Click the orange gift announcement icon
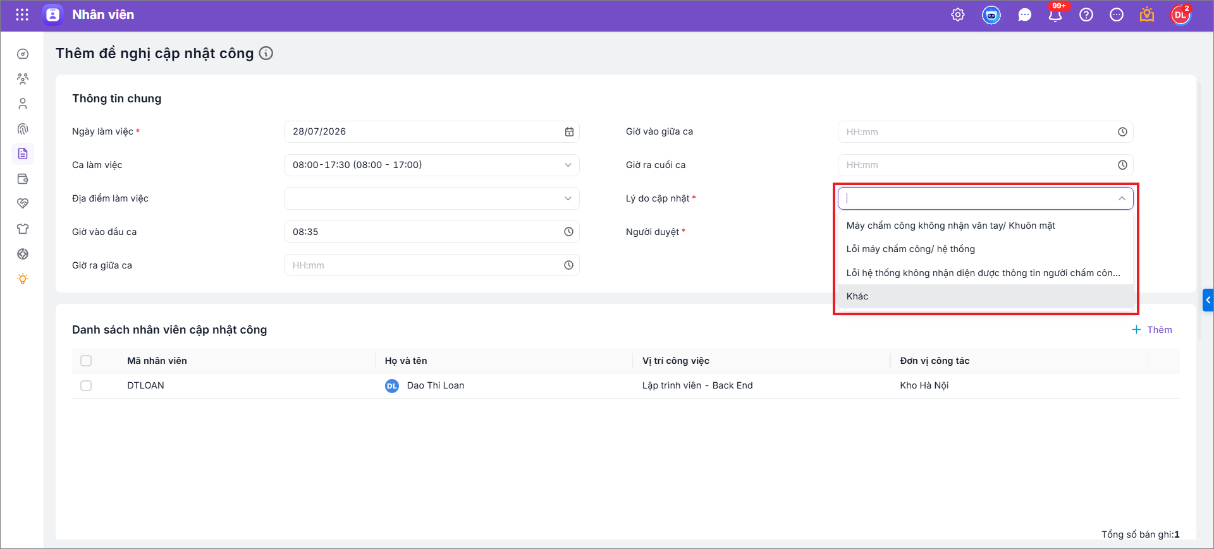1214x549 pixels. point(1147,15)
